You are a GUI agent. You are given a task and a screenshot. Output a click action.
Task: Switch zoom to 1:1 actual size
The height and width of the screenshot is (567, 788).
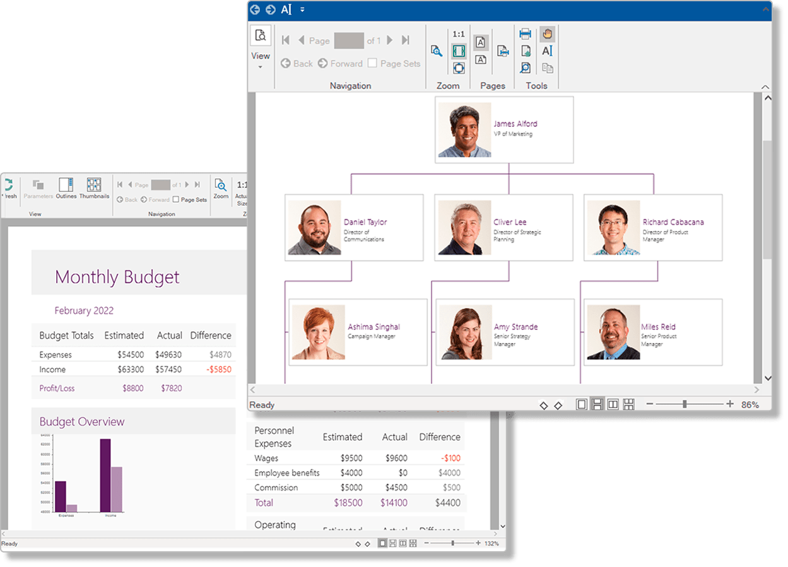(x=457, y=33)
